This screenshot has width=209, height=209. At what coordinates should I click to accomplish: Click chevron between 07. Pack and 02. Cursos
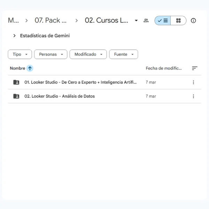[x=77, y=21]
